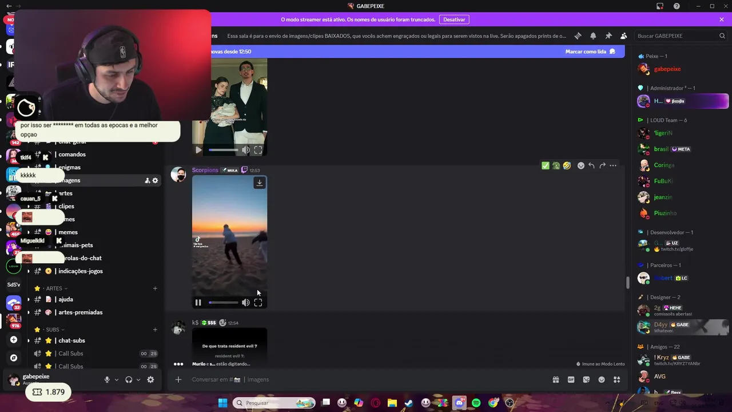Viewport: 732px width, 412px height.
Task: Pause the Scorpions beach video
Action: (x=198, y=303)
